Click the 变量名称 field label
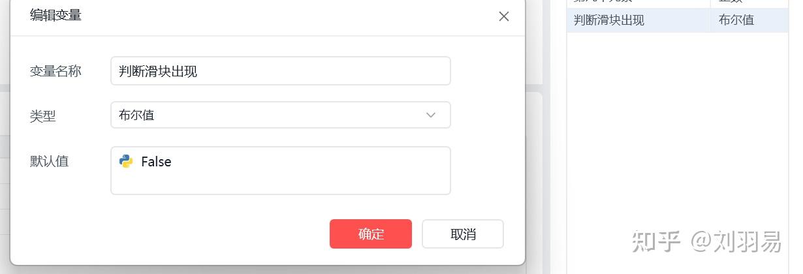803x274 pixels. coord(55,71)
